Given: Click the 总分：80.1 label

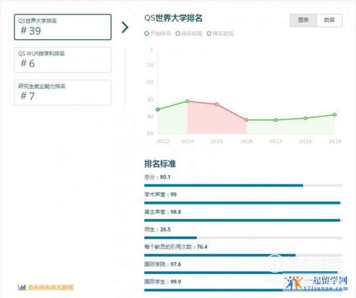Looking at the screenshot, I should click(x=157, y=177).
